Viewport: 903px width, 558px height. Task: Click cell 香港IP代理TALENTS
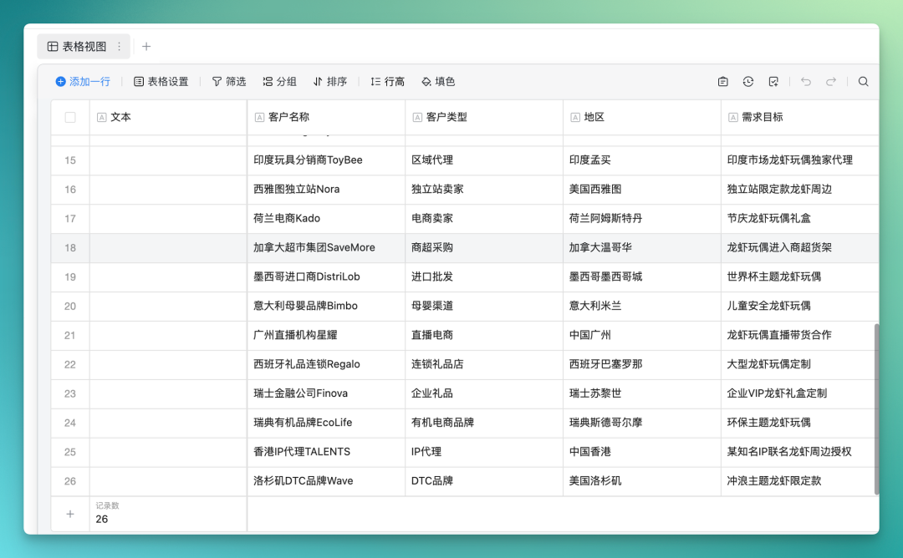pos(326,452)
